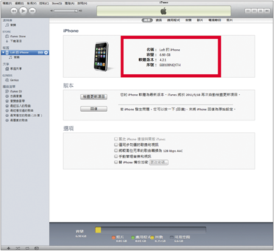Select the iPhone device in sidebar

point(25,52)
